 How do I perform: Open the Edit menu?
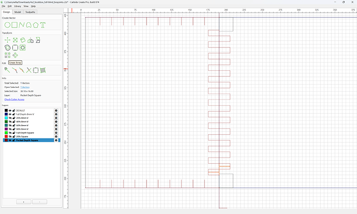(9, 6)
